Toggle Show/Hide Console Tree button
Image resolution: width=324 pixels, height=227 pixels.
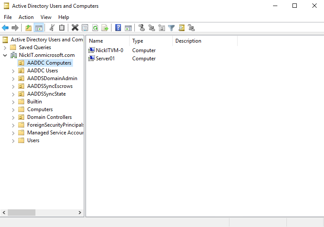click(x=38, y=28)
